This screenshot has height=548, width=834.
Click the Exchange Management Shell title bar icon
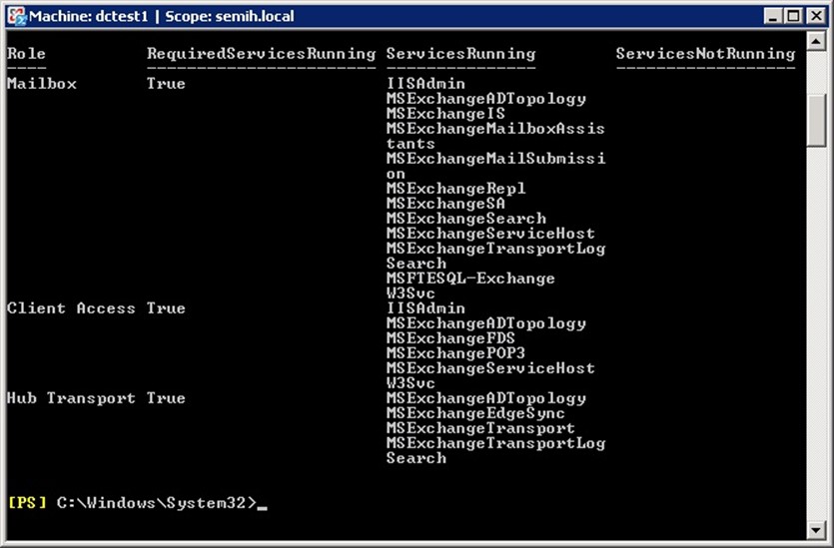point(16,16)
